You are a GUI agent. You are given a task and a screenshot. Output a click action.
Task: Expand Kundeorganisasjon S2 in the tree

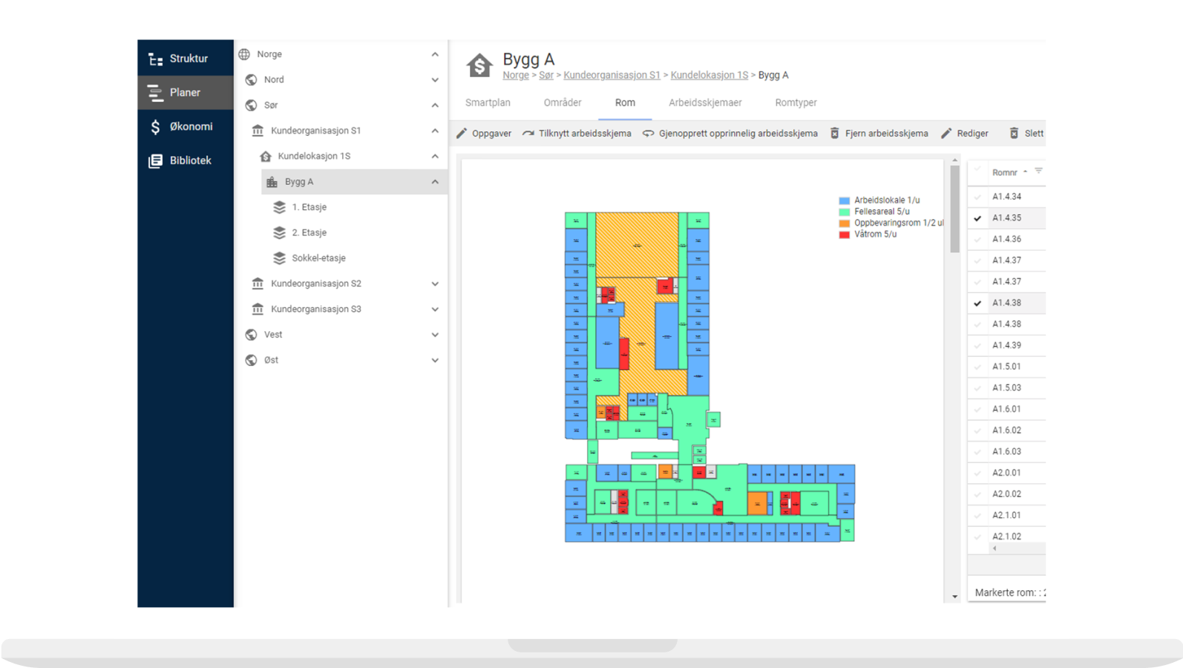435,284
